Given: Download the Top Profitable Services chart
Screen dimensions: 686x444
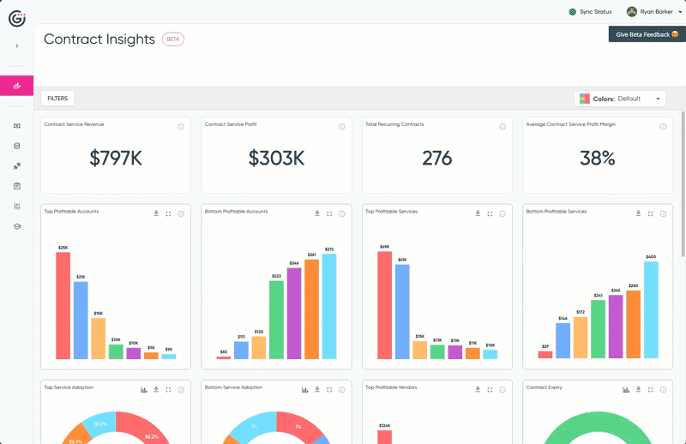Looking at the screenshot, I should 478,213.
